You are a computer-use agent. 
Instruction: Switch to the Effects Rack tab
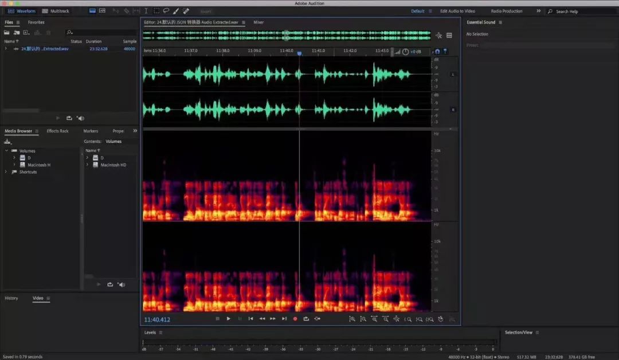(x=57, y=131)
